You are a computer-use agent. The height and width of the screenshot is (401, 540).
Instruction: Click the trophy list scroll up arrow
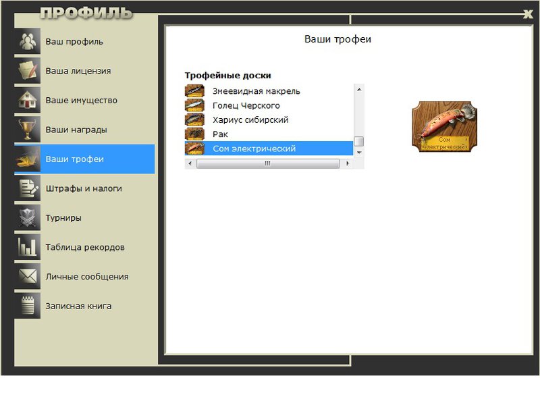coord(359,90)
